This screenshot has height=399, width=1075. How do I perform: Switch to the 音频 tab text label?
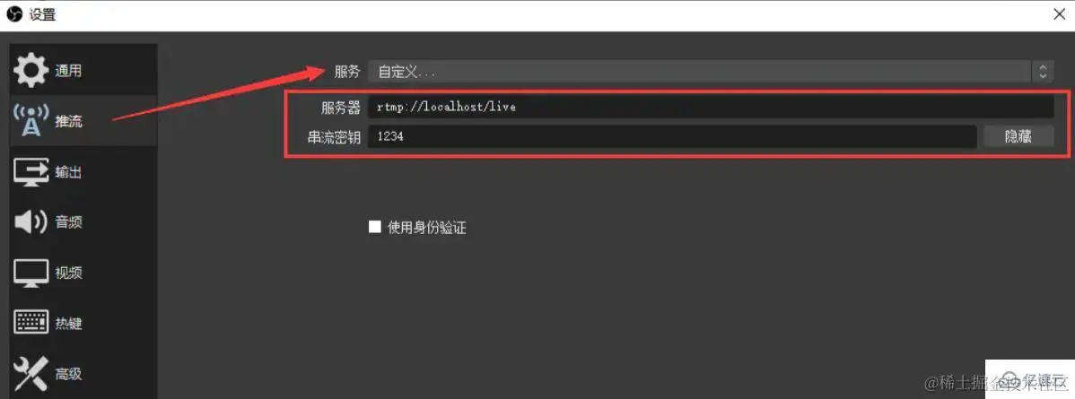68,222
